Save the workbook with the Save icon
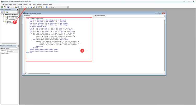The width and height of the screenshot is (196, 105). (8, 7)
